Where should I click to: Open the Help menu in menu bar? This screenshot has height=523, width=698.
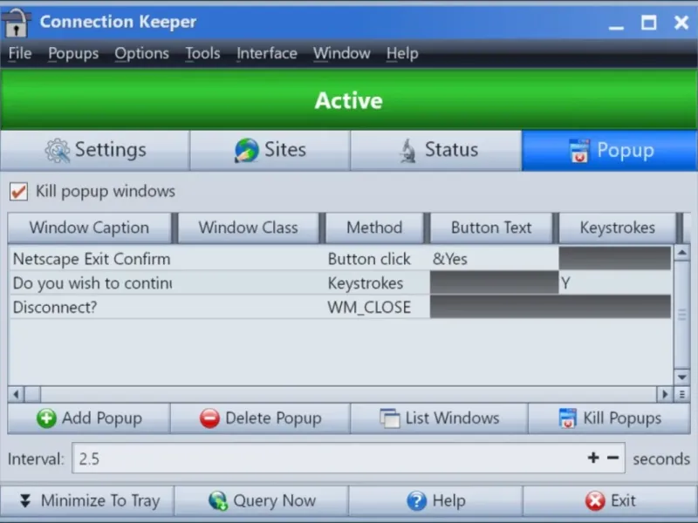pos(402,53)
